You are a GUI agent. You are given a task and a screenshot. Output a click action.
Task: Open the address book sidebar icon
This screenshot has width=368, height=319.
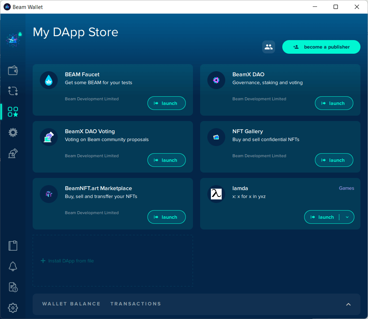pyautogui.click(x=13, y=246)
